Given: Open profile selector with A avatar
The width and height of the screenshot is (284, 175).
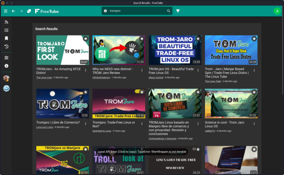Looking at the screenshot, I should pyautogui.click(x=277, y=11).
